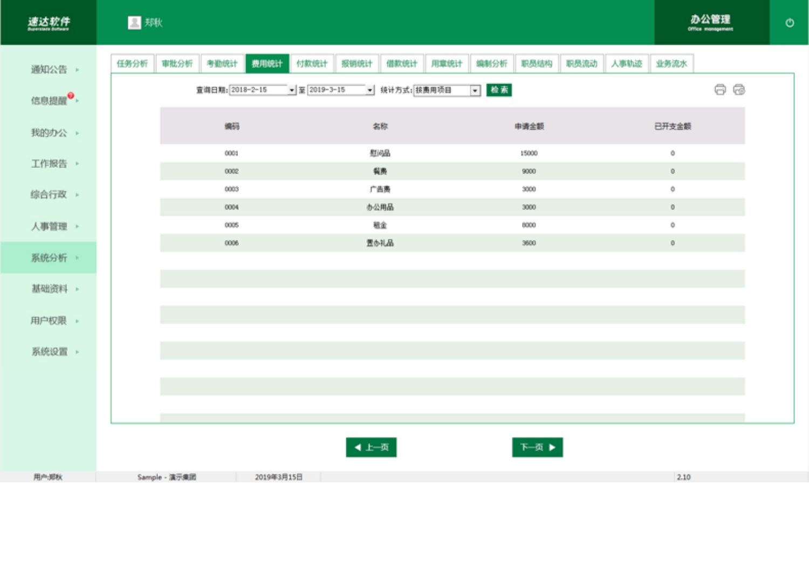Screen dimensions: 809x568
Task: Click the 检索 search button
Action: pos(499,90)
